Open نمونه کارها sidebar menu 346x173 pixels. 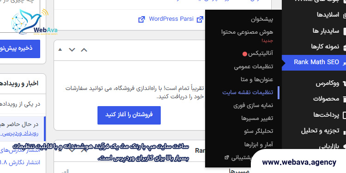(x=325, y=46)
